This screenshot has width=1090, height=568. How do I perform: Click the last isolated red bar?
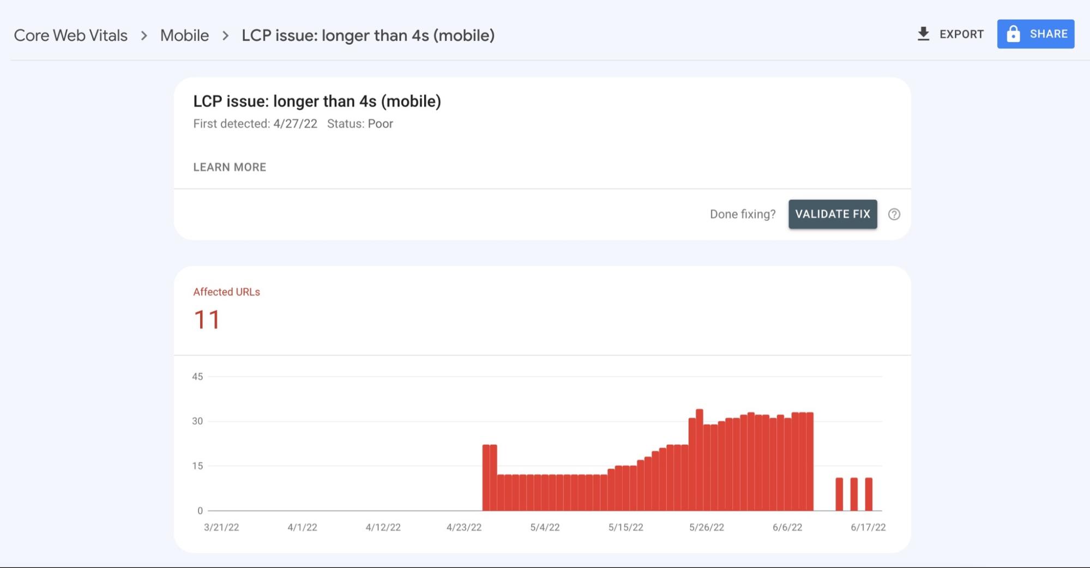click(x=869, y=494)
